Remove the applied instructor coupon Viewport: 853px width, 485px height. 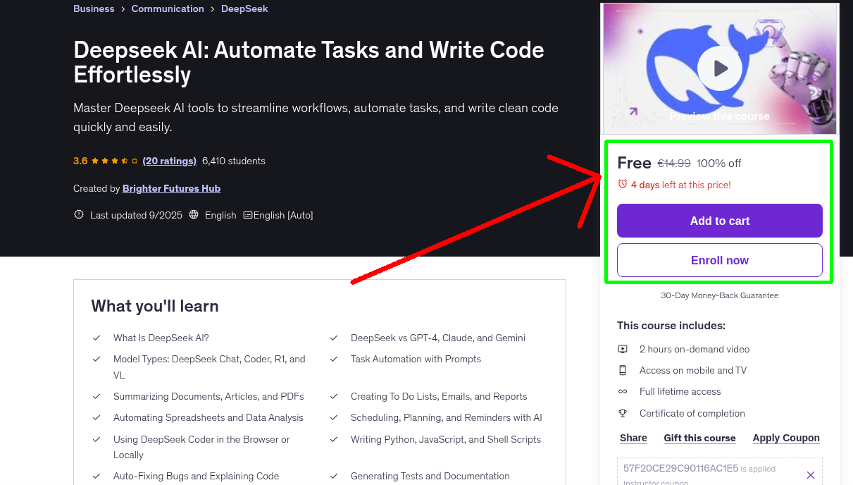810,474
